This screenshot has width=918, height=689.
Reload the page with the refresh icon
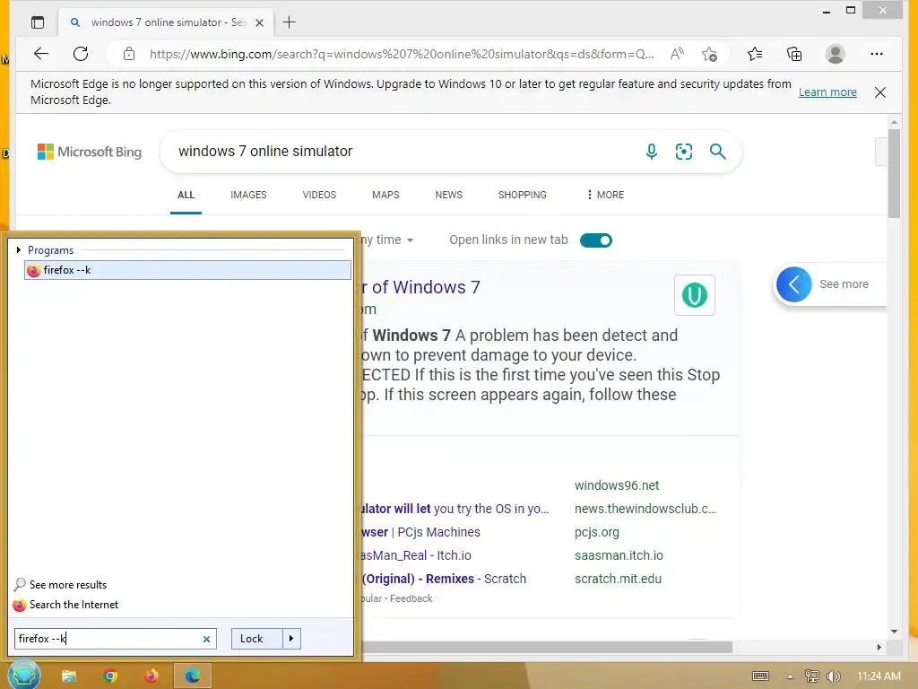[x=81, y=54]
